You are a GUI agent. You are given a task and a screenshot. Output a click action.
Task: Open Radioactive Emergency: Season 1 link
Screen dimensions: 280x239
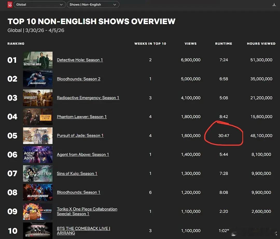coord(88,98)
